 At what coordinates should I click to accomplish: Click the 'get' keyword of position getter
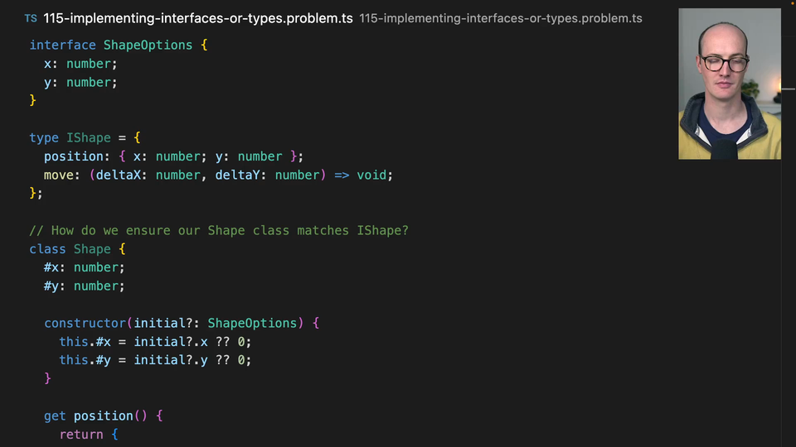[x=55, y=416]
